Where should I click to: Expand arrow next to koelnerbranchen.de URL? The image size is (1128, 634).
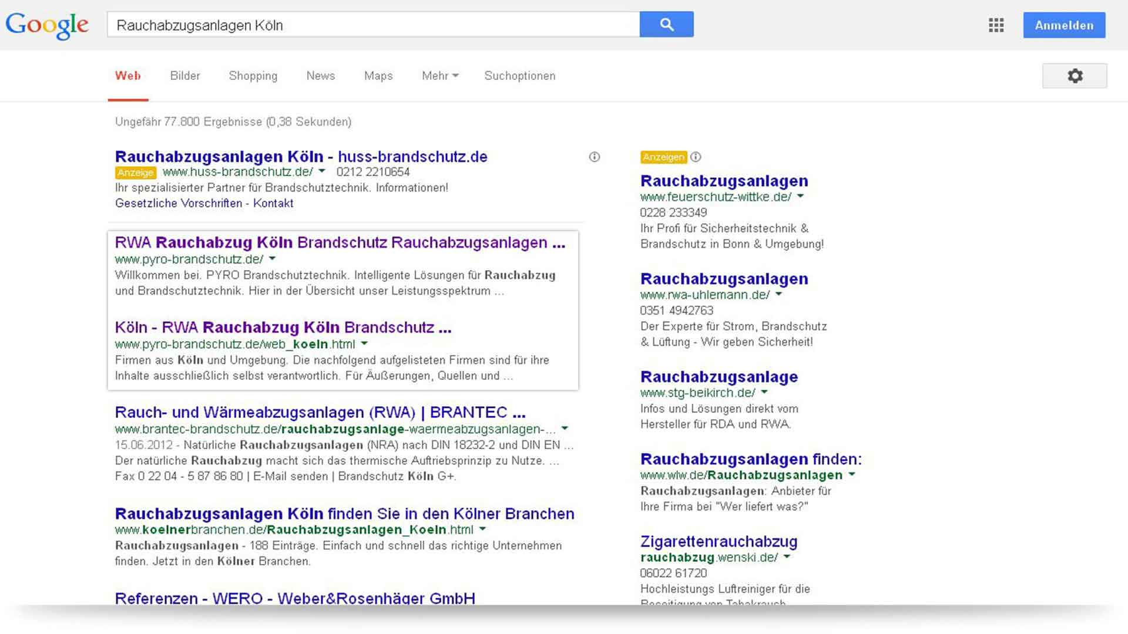[x=482, y=529]
